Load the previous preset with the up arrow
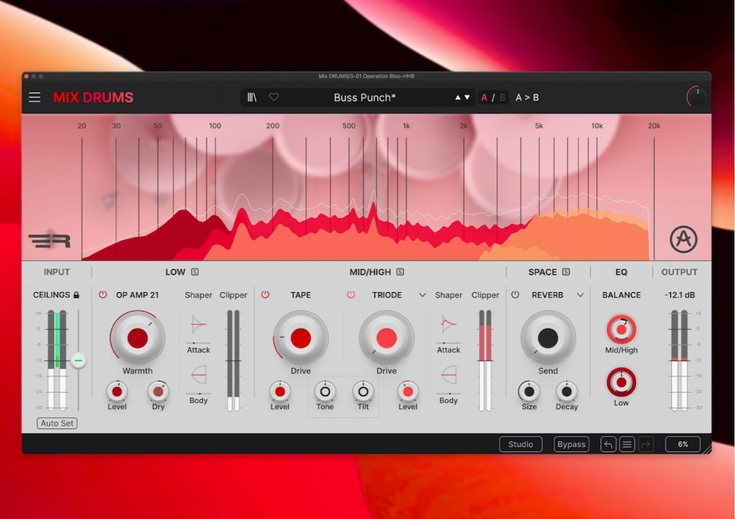735x519 pixels. (457, 98)
